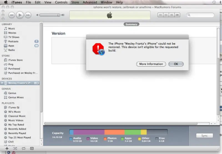This screenshot has width=222, height=154.
Task: Open the iTunes Store
Action: click(15, 60)
